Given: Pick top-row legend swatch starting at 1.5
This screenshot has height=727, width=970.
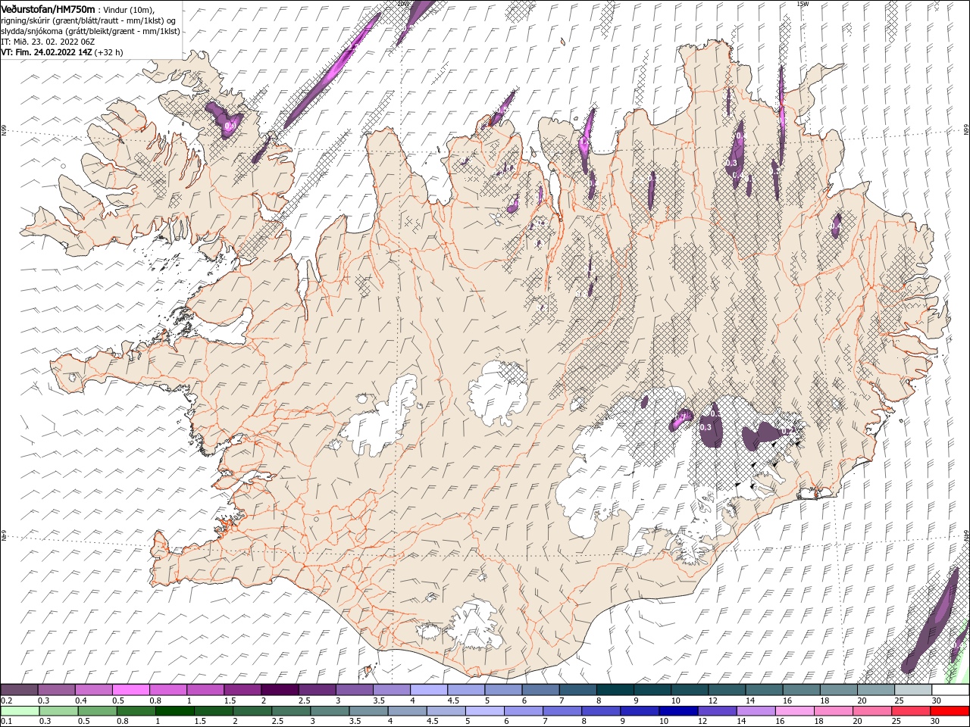Looking at the screenshot, I should click(x=242, y=690).
